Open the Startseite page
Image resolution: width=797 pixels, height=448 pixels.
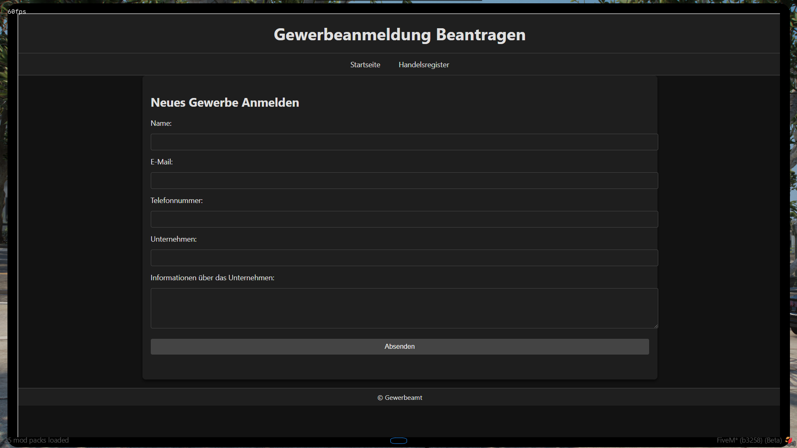pyautogui.click(x=365, y=65)
